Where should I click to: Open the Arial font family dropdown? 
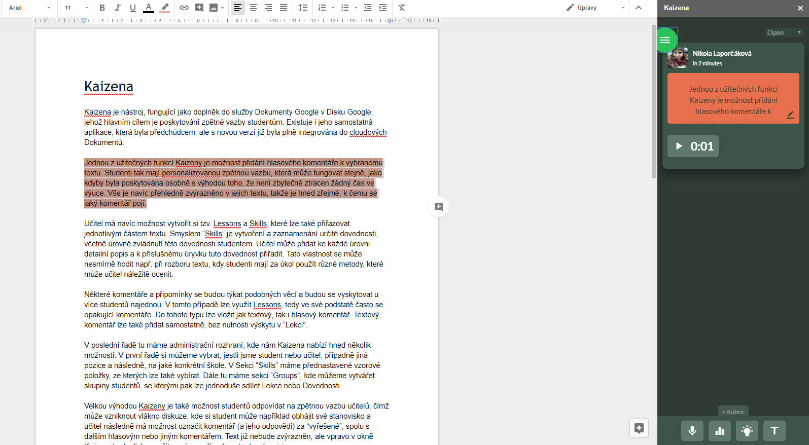[x=29, y=8]
